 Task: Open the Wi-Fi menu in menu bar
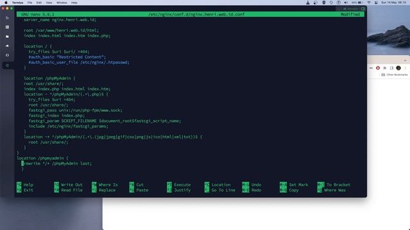click(x=369, y=3)
